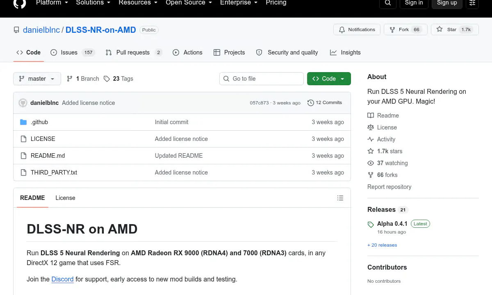Click the Sign up button
Viewport: 492px width, 295px height.
447,3
